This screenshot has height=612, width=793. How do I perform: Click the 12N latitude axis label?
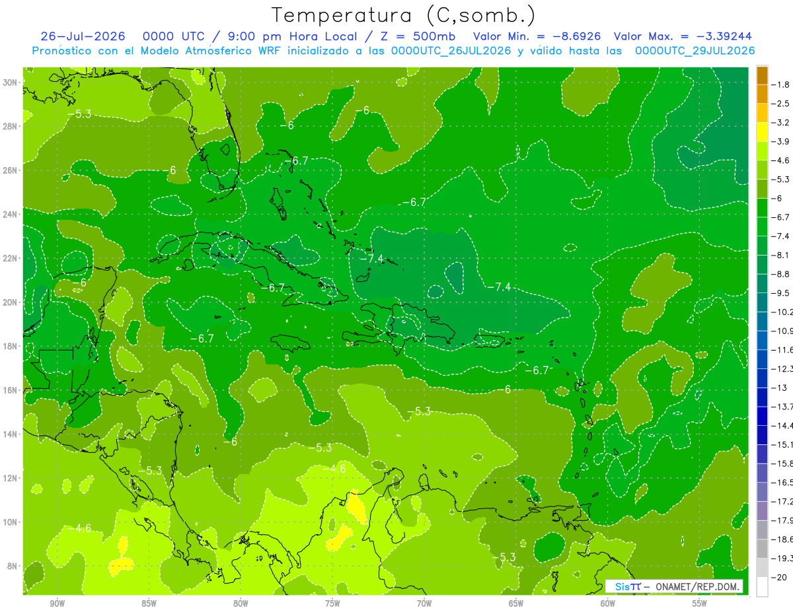coord(11,478)
